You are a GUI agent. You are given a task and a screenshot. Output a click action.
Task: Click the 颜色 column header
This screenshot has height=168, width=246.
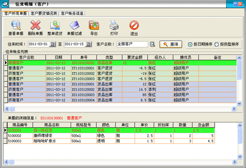pos(106,125)
